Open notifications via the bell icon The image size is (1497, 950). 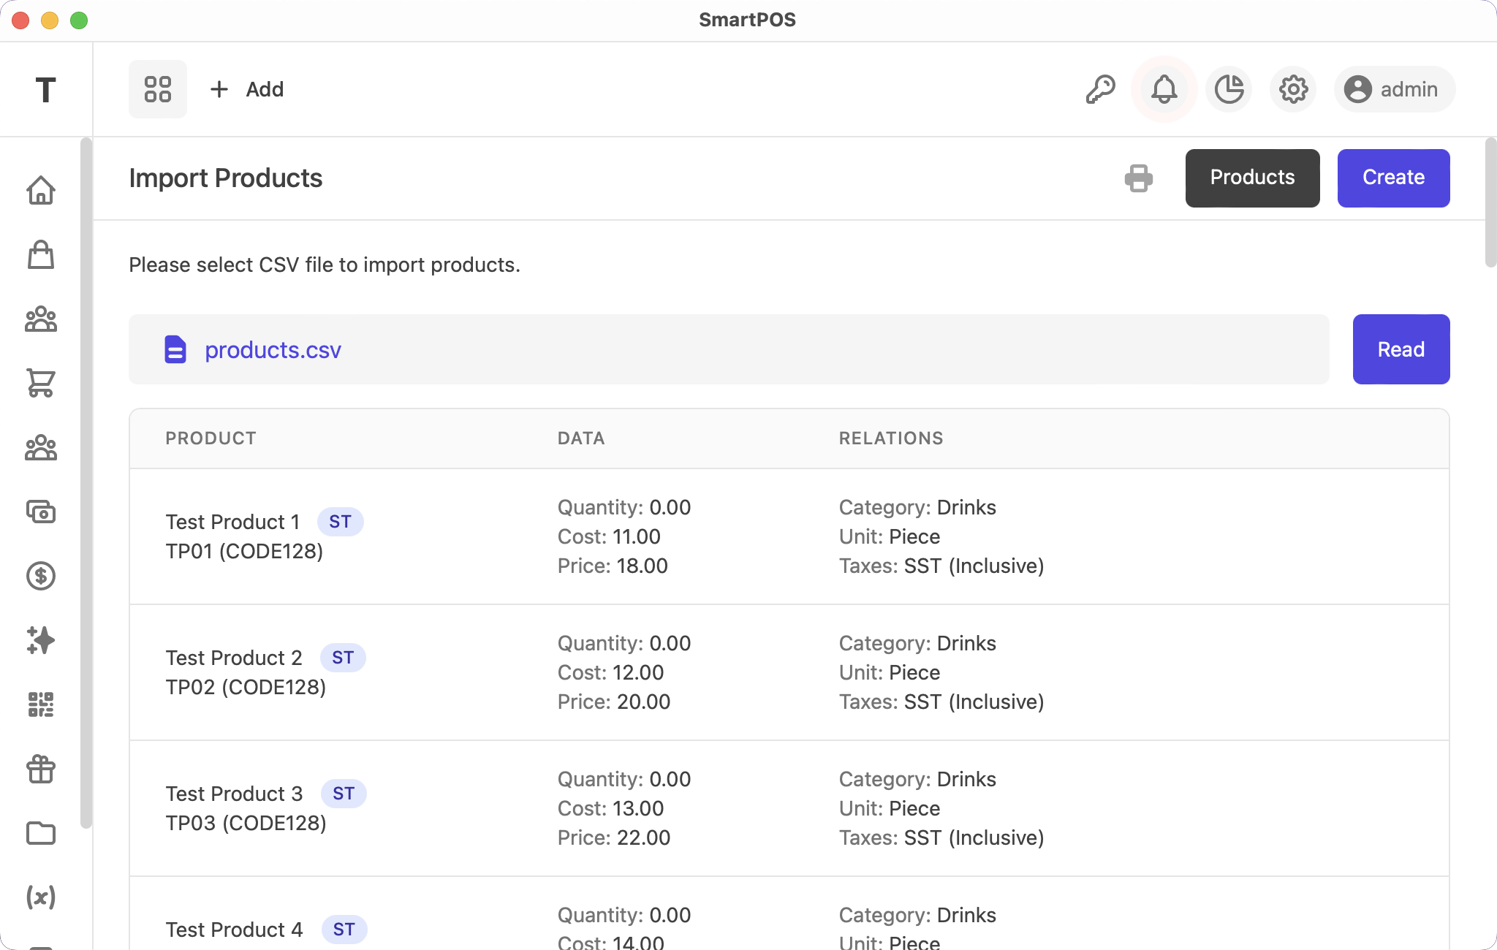pos(1164,89)
